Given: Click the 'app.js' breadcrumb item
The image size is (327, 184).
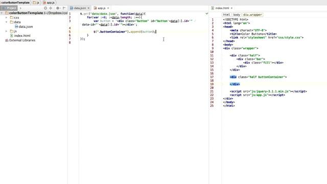Looking at the screenshot, I should click(x=49, y=3).
